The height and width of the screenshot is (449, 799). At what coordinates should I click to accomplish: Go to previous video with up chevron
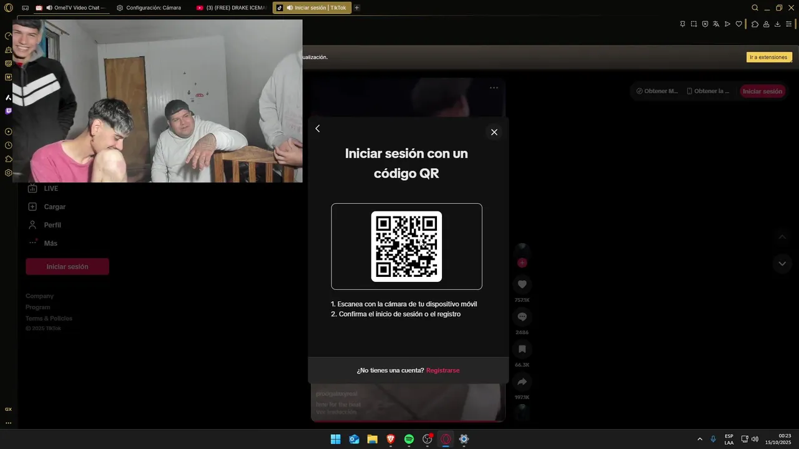click(782, 237)
